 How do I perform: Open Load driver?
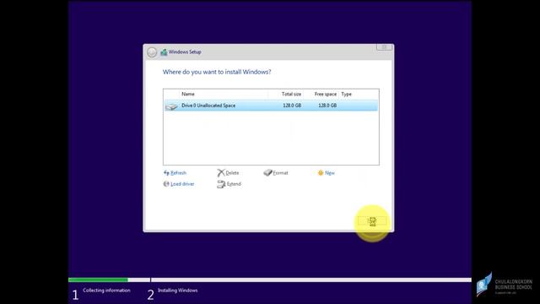[x=179, y=184]
